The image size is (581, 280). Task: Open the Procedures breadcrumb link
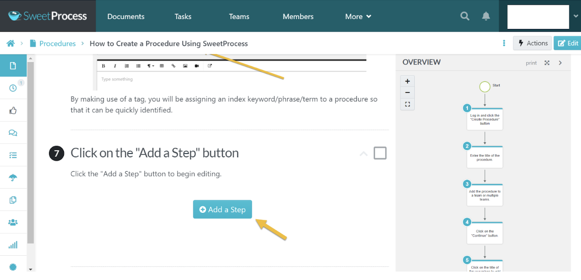(x=57, y=43)
